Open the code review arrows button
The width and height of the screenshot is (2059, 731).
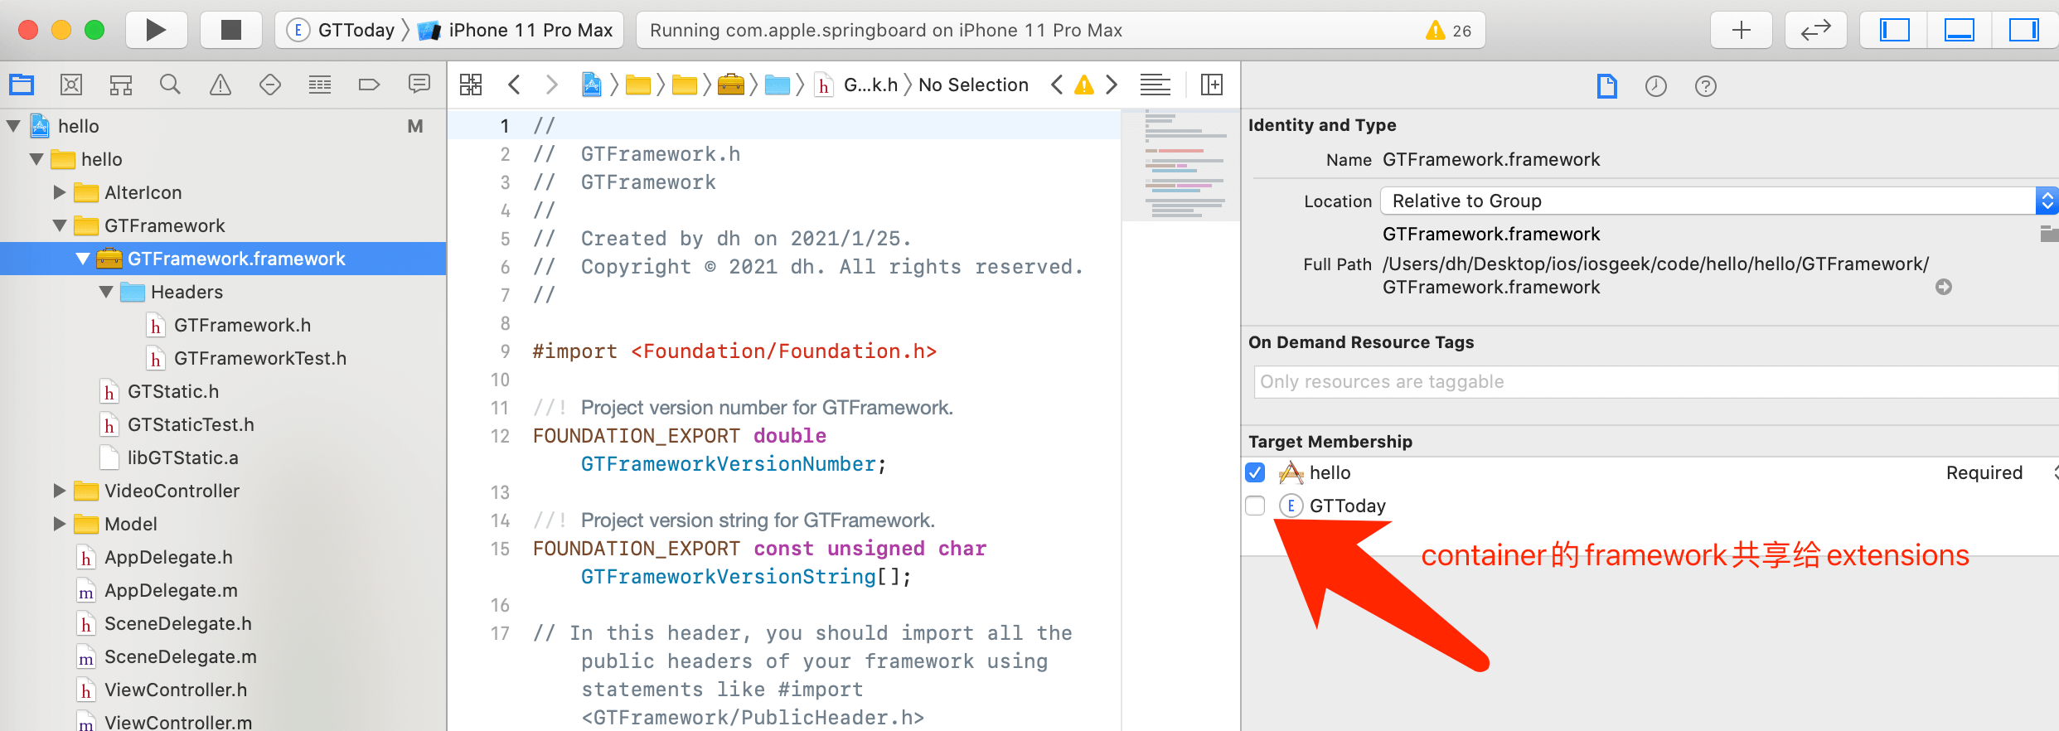(x=1815, y=31)
